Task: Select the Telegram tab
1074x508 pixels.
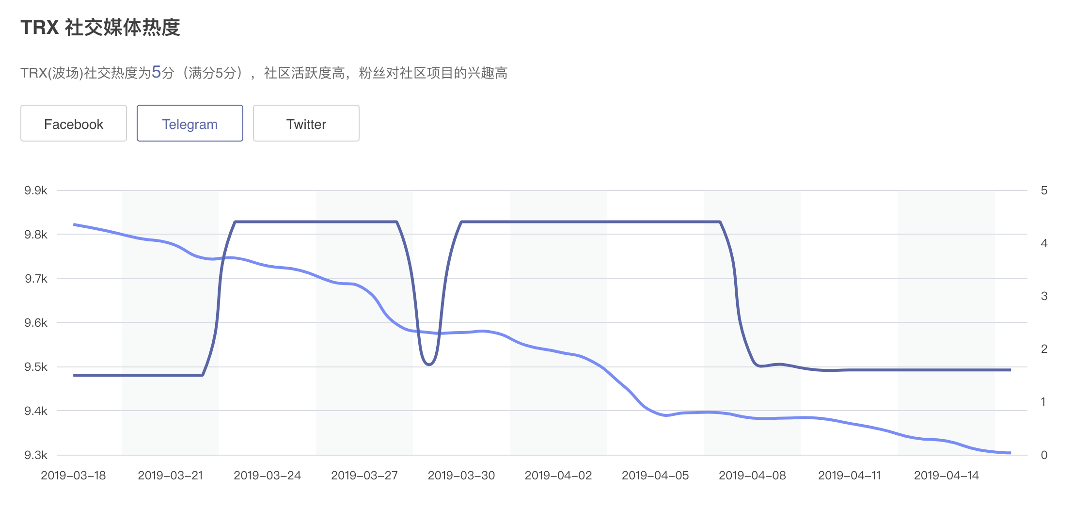Action: (x=190, y=123)
